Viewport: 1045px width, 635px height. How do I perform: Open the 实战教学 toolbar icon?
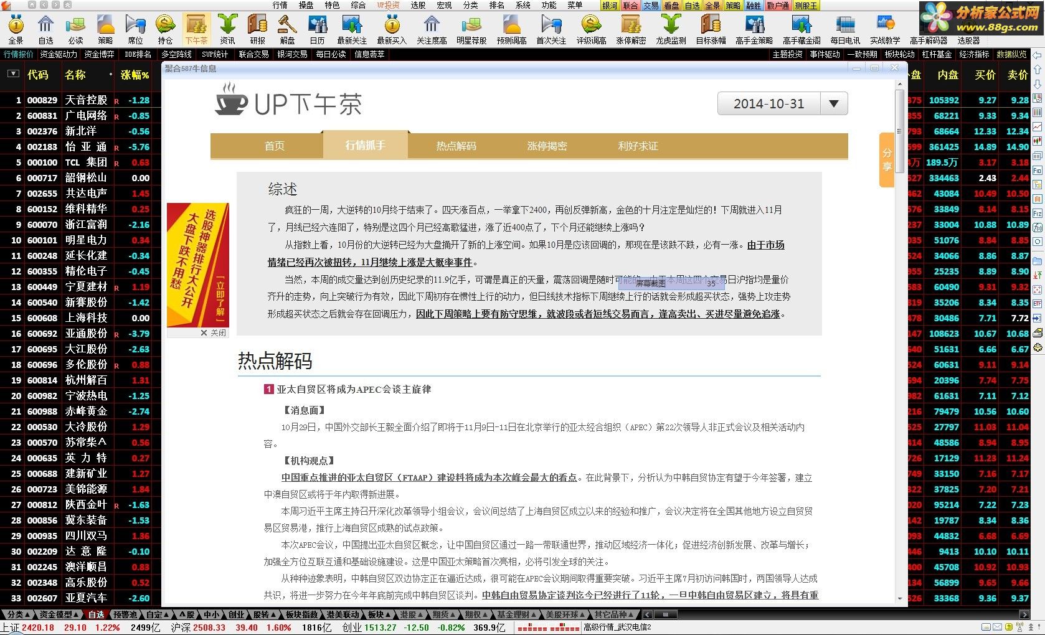point(885,29)
